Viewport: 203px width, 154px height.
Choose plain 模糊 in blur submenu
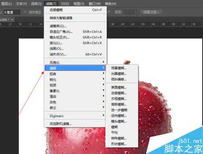[122, 127]
